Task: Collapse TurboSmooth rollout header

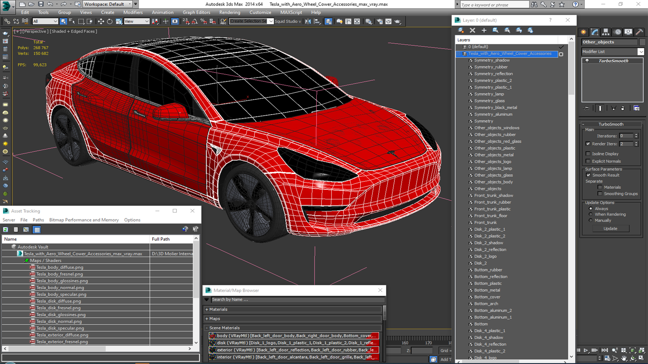Action: [611, 124]
